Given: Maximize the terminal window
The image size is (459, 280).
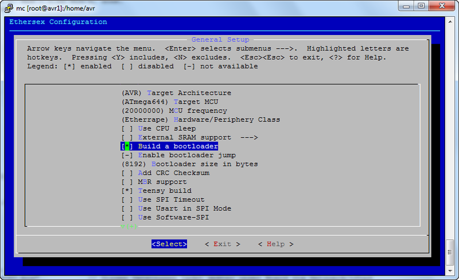Looking at the screenshot, I should click(423, 6).
